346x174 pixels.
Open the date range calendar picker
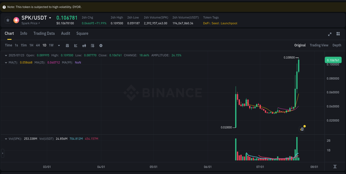[x=67, y=45]
